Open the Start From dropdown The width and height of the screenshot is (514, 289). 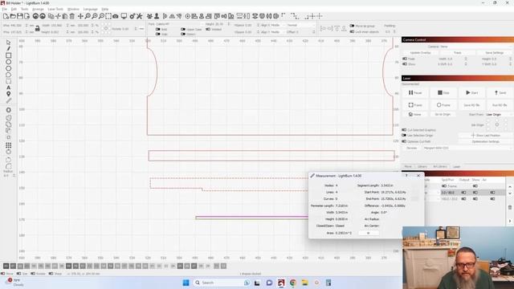pyautogui.click(x=499, y=114)
